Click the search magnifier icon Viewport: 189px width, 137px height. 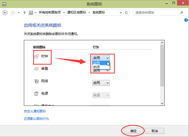pos(181,12)
